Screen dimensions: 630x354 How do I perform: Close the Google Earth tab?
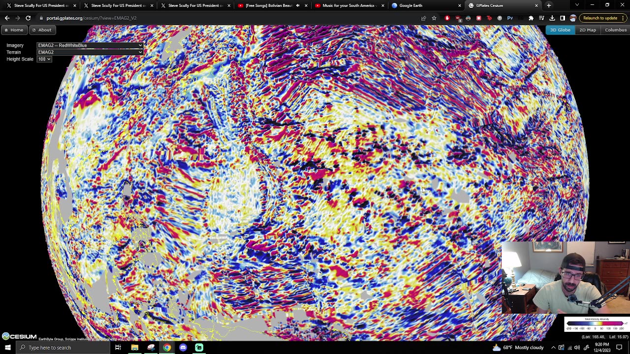click(x=460, y=5)
